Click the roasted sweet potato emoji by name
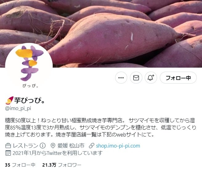Image resolution: width=202 pixels, height=170 pixels. tap(10, 100)
